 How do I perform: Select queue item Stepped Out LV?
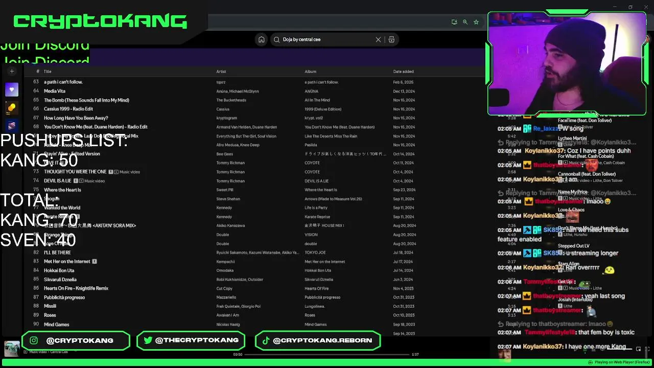[573, 246]
